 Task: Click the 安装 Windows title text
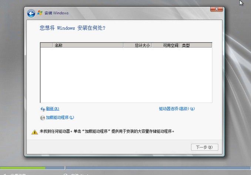coord(57,13)
